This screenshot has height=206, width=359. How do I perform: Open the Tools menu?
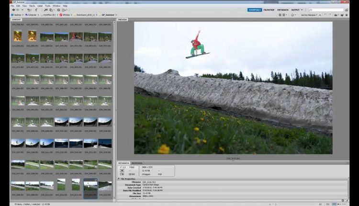pyautogui.click(x=47, y=6)
